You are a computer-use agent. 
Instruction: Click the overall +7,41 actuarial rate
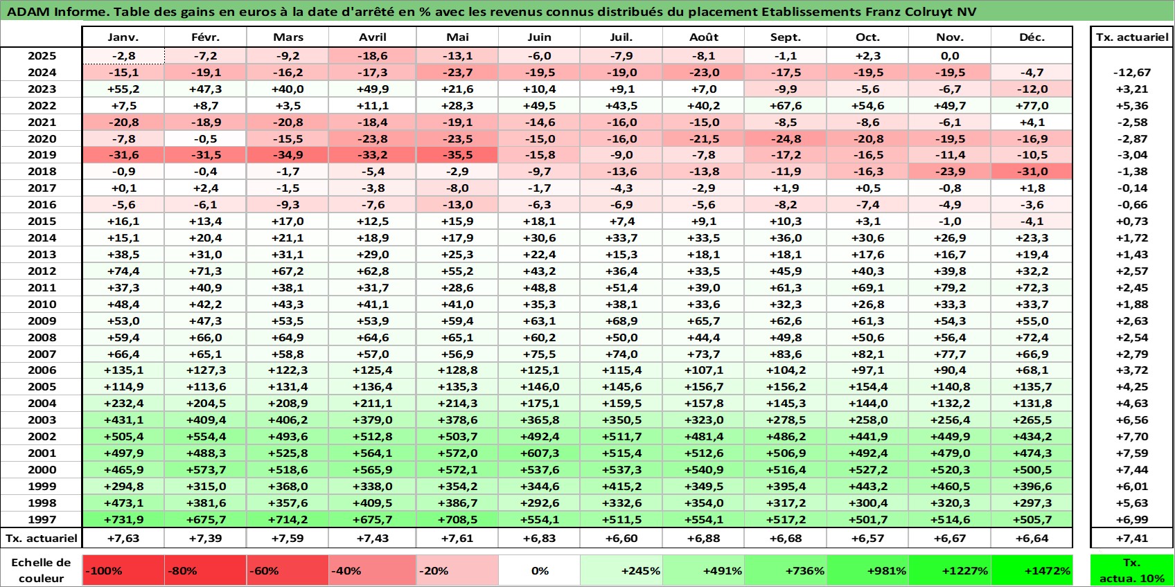pos(1132,539)
